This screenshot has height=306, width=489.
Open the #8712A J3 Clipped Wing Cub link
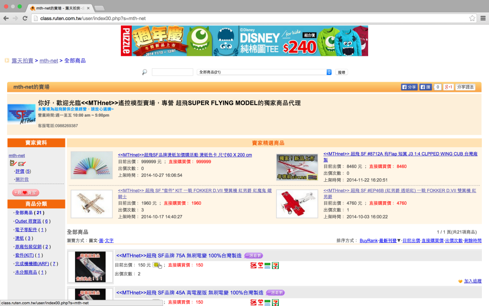400,157
